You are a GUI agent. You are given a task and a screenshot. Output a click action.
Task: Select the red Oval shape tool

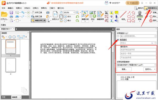(129, 16)
